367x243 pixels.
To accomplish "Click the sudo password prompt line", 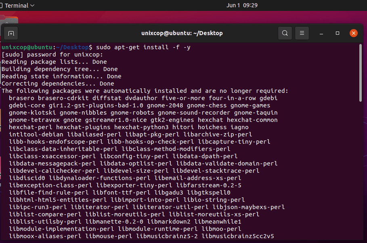I will (x=52, y=54).
